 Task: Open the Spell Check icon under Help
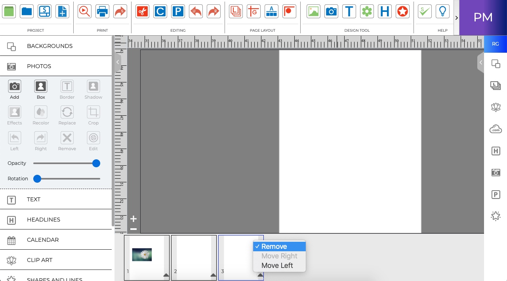pyautogui.click(x=424, y=11)
